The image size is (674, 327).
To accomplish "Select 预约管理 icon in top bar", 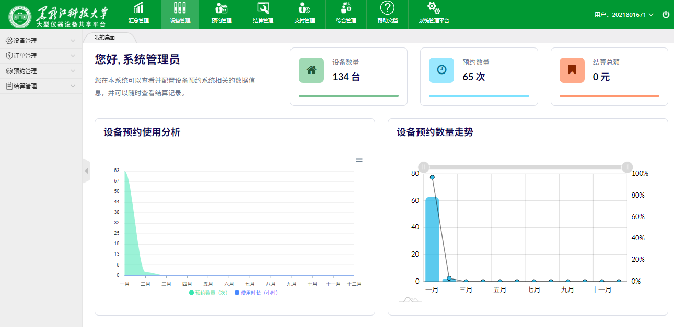I will tap(221, 8).
